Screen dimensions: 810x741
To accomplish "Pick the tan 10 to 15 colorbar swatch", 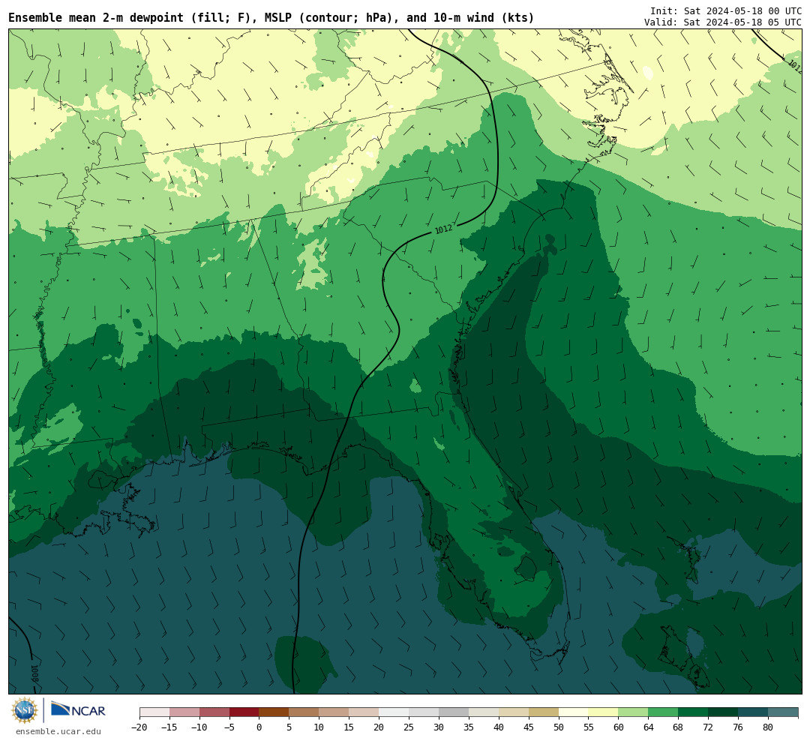I will point(334,712).
